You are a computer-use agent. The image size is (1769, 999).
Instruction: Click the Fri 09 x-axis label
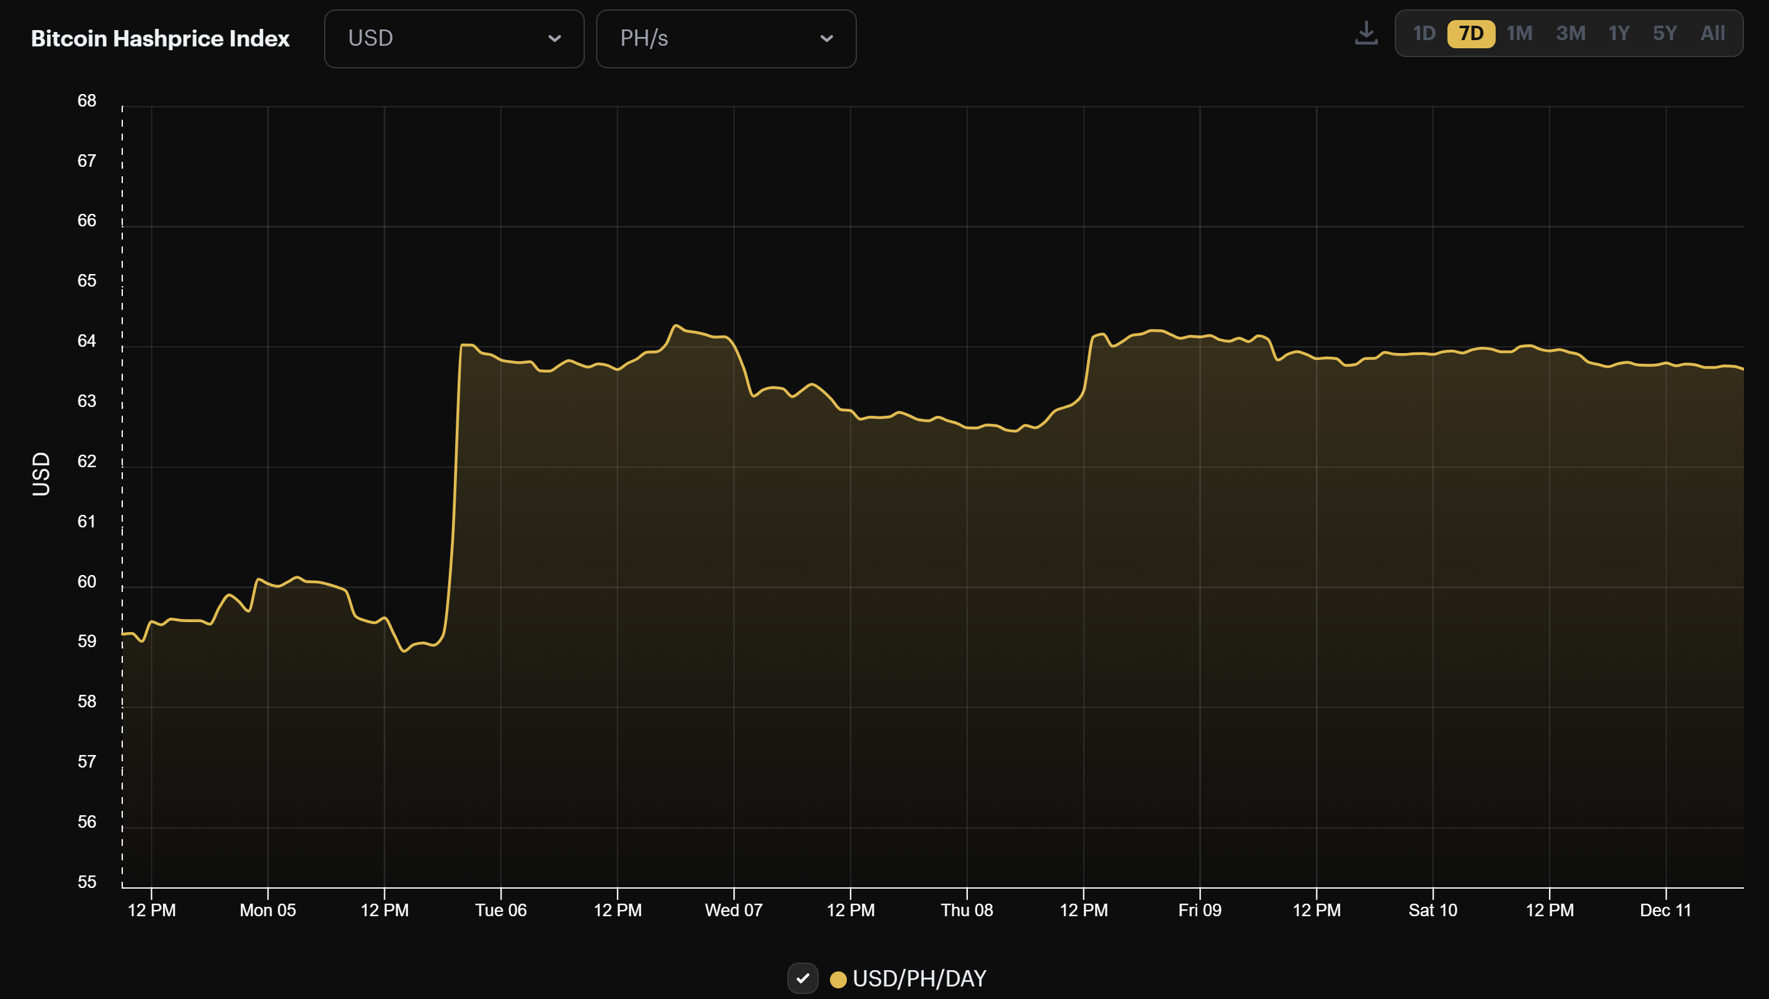click(x=1200, y=910)
